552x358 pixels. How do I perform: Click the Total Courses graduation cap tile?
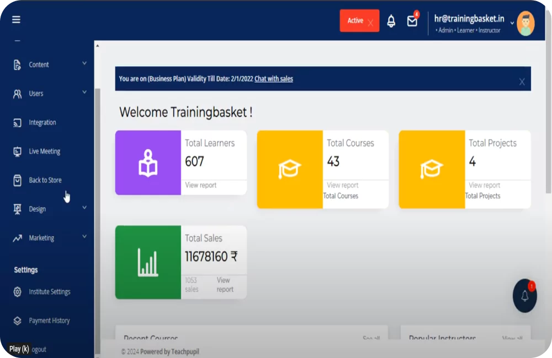290,169
